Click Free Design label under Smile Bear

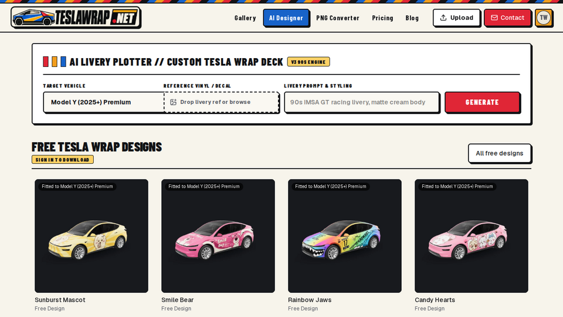click(x=177, y=308)
